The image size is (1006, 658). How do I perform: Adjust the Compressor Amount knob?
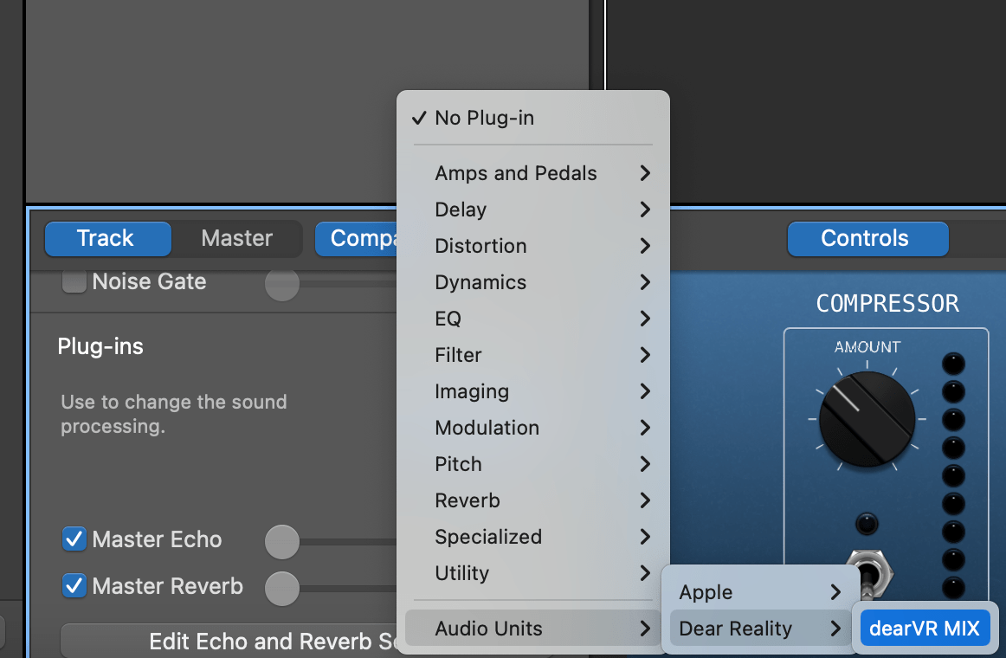coord(866,419)
